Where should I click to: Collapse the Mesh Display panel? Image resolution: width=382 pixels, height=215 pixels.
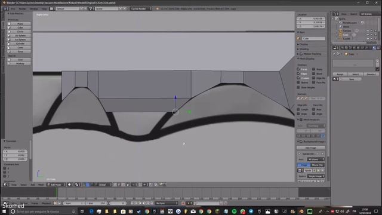click(x=298, y=59)
